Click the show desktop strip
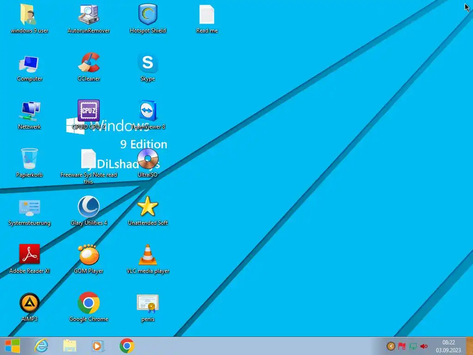473x355 pixels. coord(470,346)
